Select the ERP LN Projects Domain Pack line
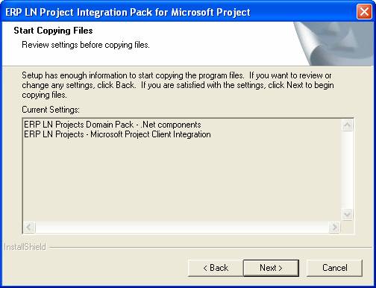 [x=113, y=125]
